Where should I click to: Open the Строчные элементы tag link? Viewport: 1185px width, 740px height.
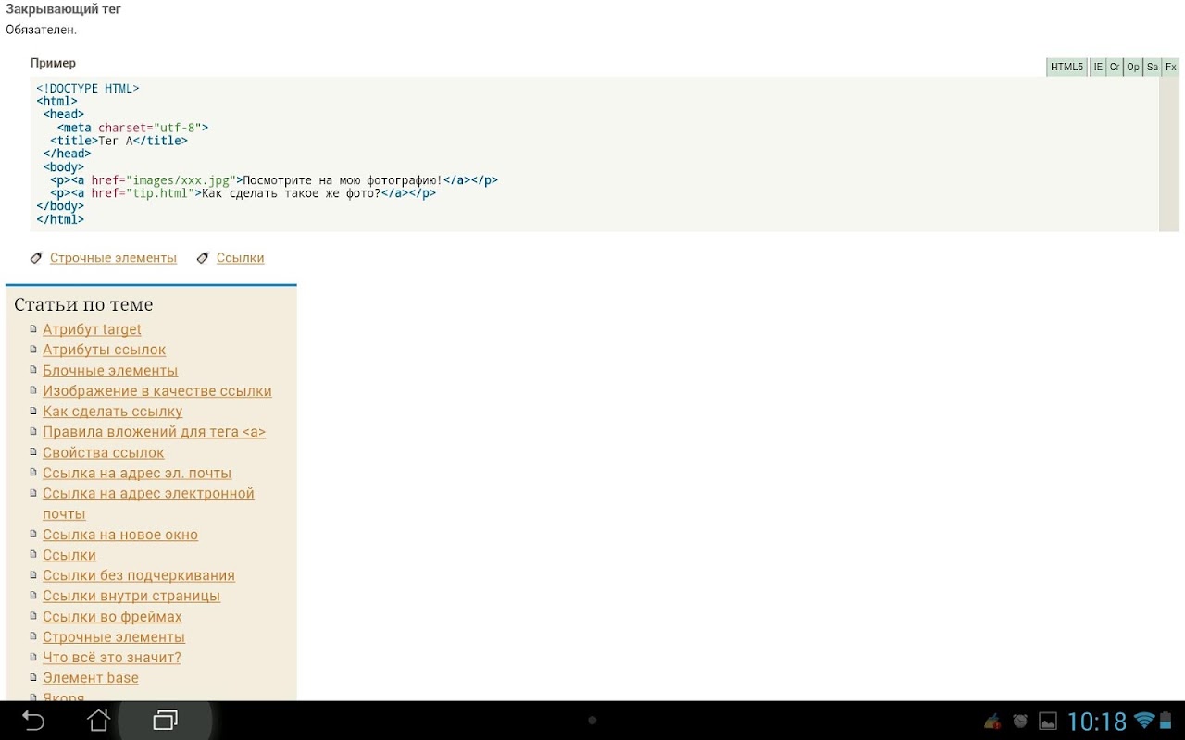pos(113,258)
